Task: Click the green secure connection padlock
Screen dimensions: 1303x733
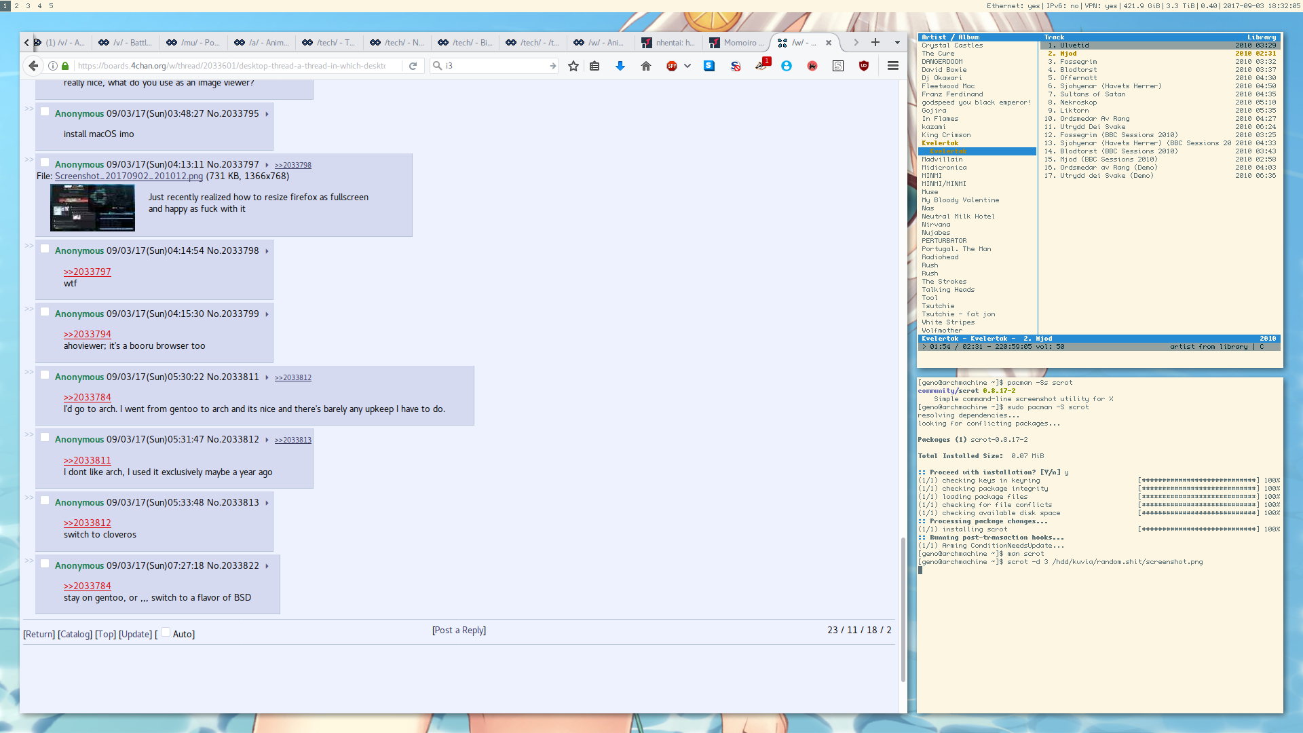Action: pyautogui.click(x=65, y=66)
